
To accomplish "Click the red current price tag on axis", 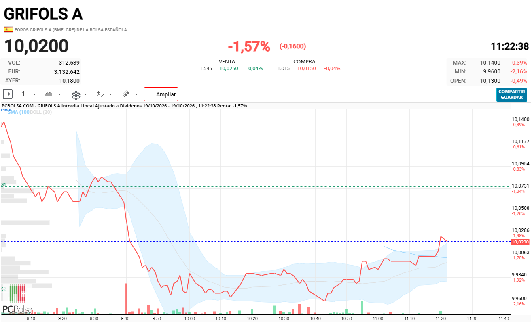I will point(520,242).
